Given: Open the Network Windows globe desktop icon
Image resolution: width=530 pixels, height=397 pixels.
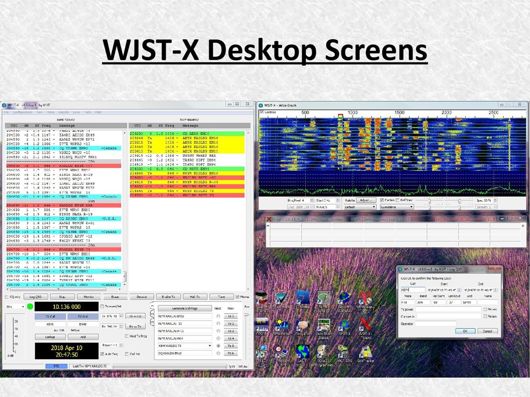Looking at the screenshot, I should tap(344, 300).
